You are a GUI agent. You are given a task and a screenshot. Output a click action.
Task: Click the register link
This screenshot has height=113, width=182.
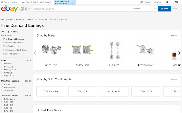point(15,2)
